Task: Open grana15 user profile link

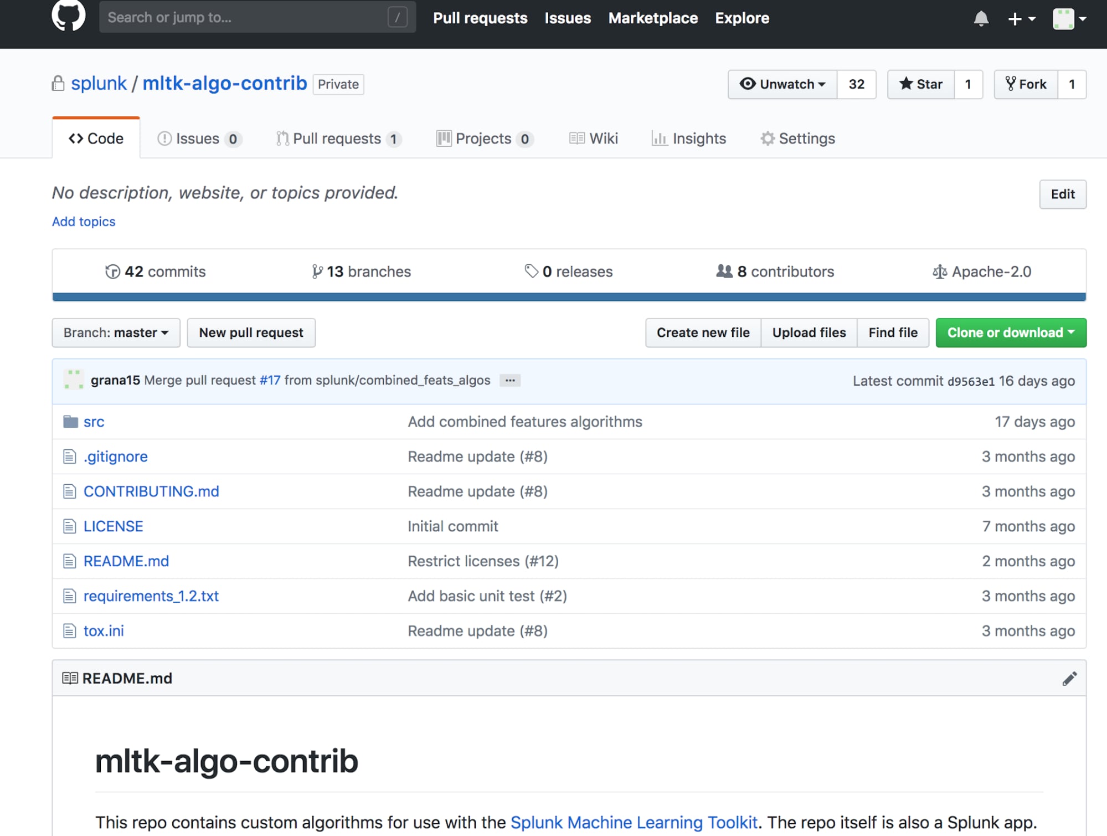Action: (x=115, y=380)
